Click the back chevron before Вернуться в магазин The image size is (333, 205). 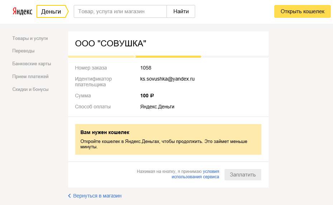click(69, 196)
